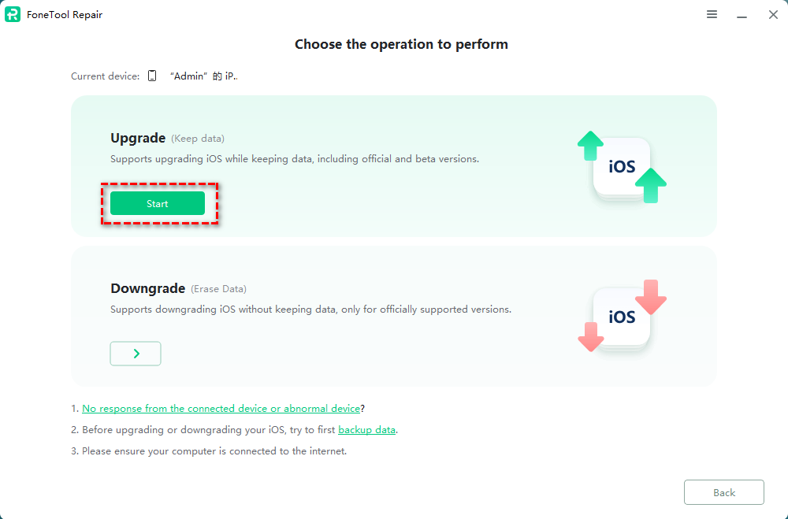788x519 pixels.
Task: Click the "FoneTool Repair" title text
Action: pyautogui.click(x=65, y=15)
